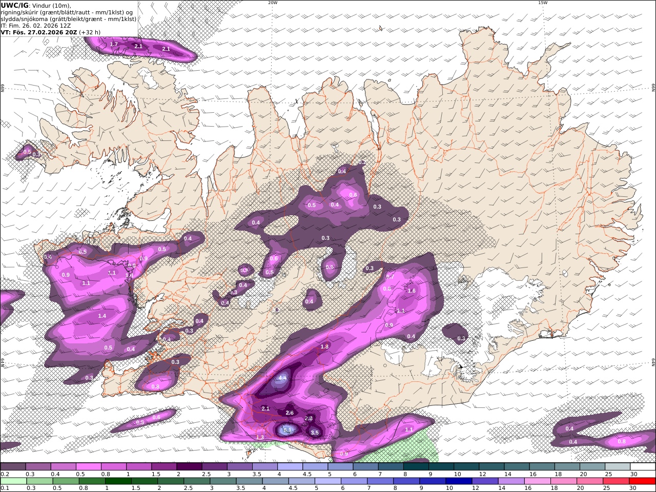The image size is (656, 492).
Task: Click the 15W longitude label
Action: [x=543, y=3]
